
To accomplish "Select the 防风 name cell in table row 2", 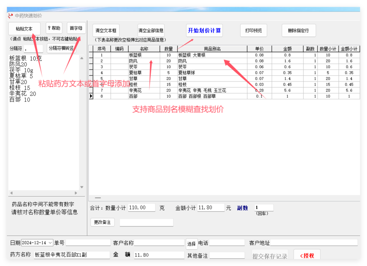I will [x=144, y=61].
